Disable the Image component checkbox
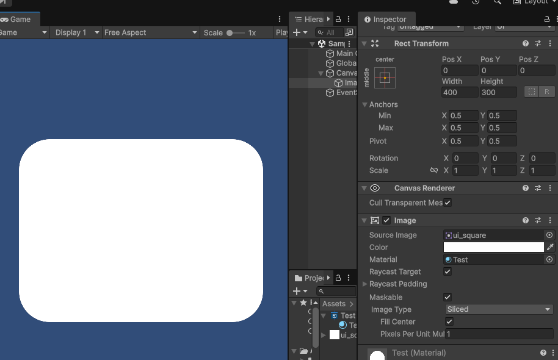Image resolution: width=558 pixels, height=360 pixels. (386, 220)
